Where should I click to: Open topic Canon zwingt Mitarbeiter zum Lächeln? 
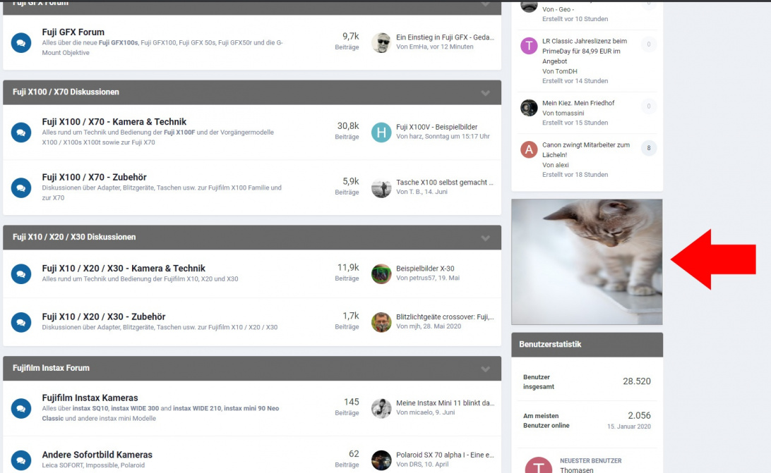pyautogui.click(x=585, y=150)
